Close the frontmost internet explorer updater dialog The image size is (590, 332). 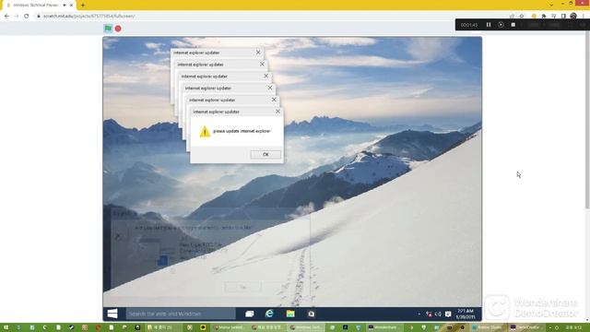[277, 112]
